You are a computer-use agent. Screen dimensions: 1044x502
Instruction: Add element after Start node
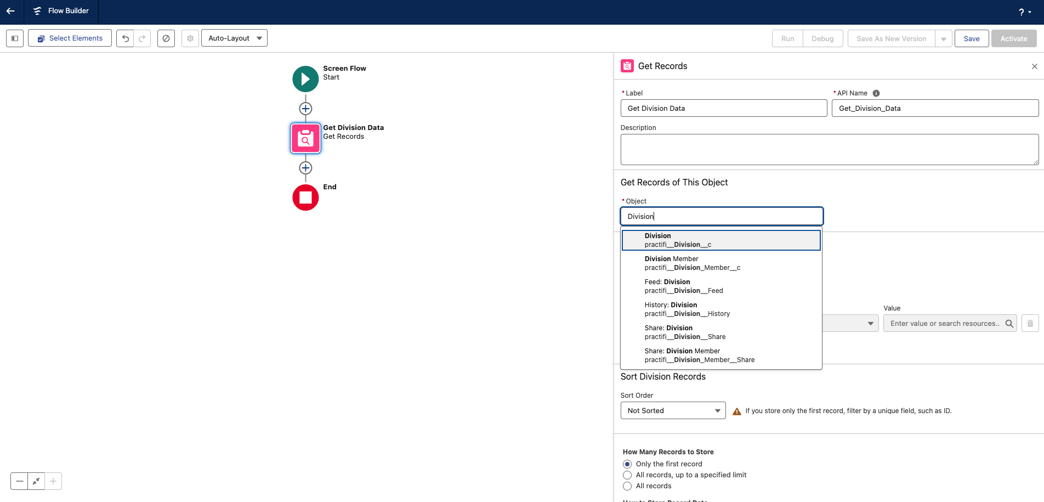305,109
